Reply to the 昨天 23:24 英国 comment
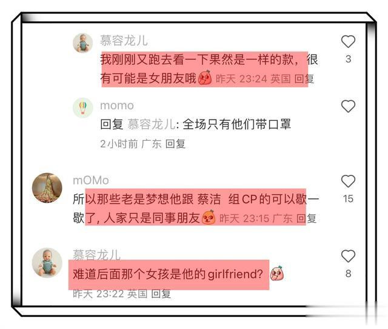388x329 pixels. point(304,79)
